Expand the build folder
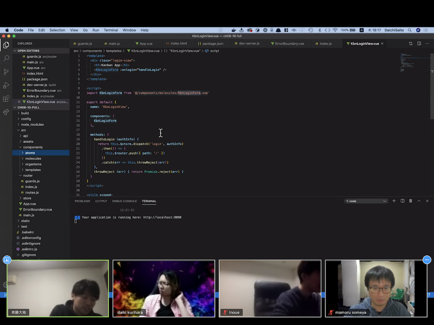The image size is (434, 325). coord(41,113)
